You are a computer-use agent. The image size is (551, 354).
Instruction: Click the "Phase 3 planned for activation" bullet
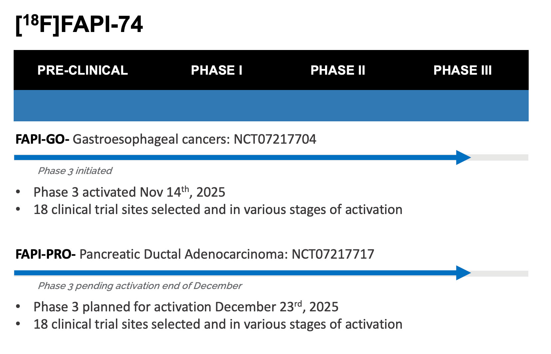pos(186,307)
